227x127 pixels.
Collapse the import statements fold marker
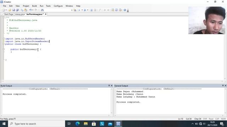point(4,38)
